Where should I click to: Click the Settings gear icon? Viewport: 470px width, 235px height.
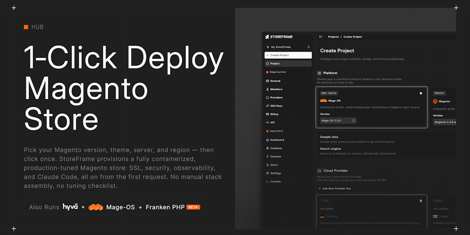(x=268, y=173)
